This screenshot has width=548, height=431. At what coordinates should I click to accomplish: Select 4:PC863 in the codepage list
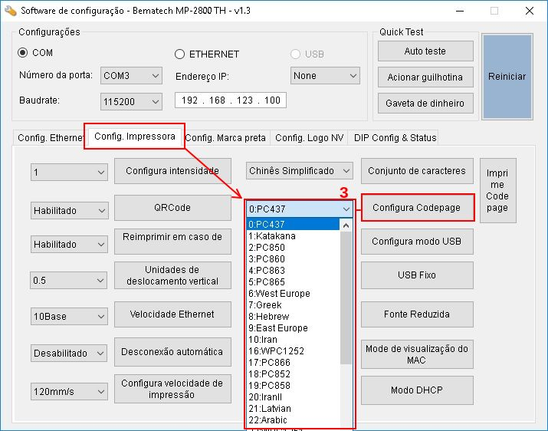(x=294, y=271)
